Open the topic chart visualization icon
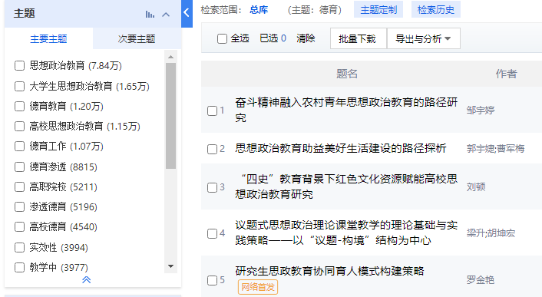This screenshot has height=297, width=542. click(x=150, y=14)
